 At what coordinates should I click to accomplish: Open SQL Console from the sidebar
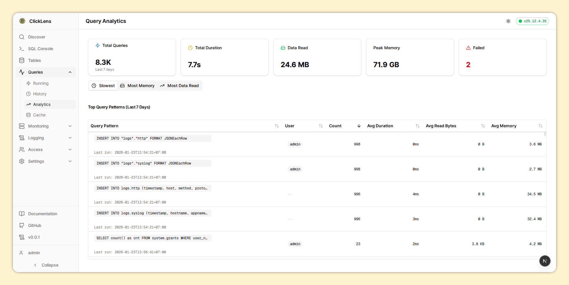[40, 49]
